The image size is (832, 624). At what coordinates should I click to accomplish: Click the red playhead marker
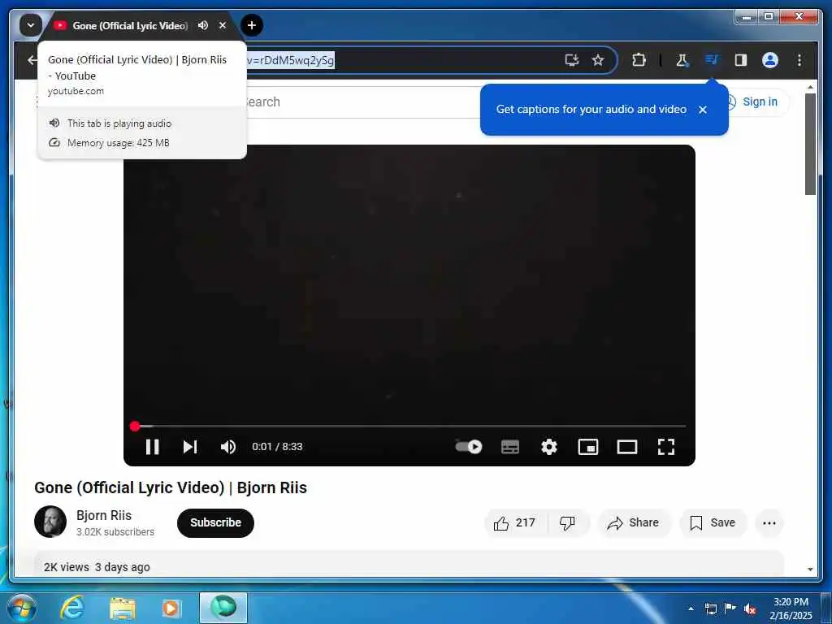[x=135, y=426]
